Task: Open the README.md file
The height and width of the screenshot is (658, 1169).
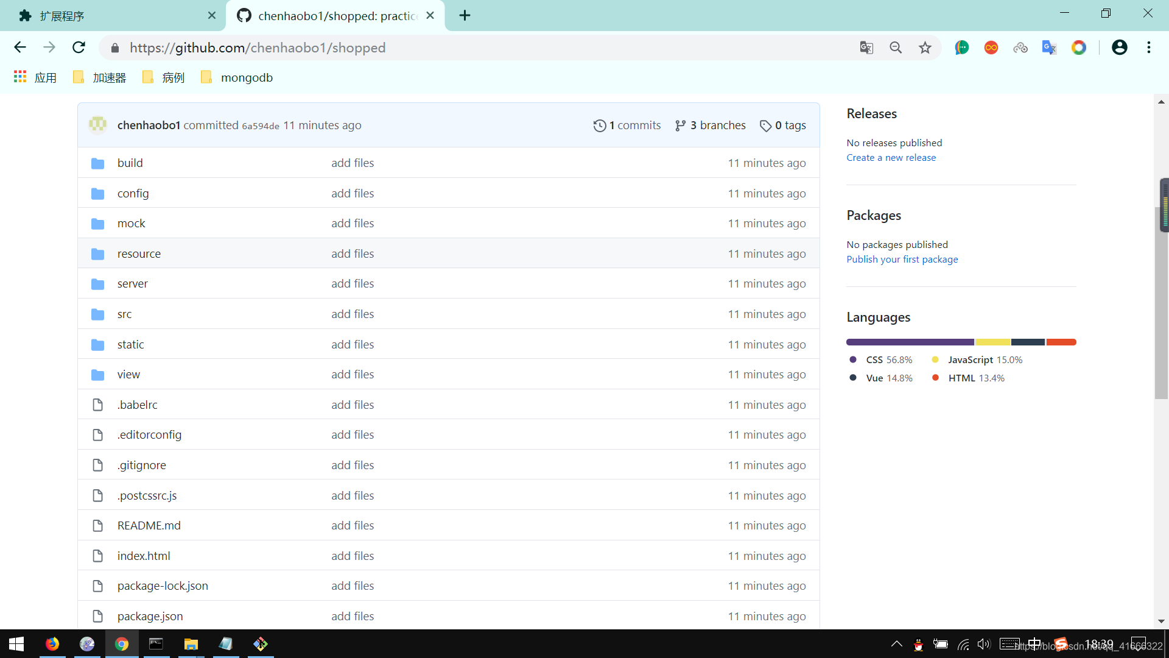Action: (149, 525)
